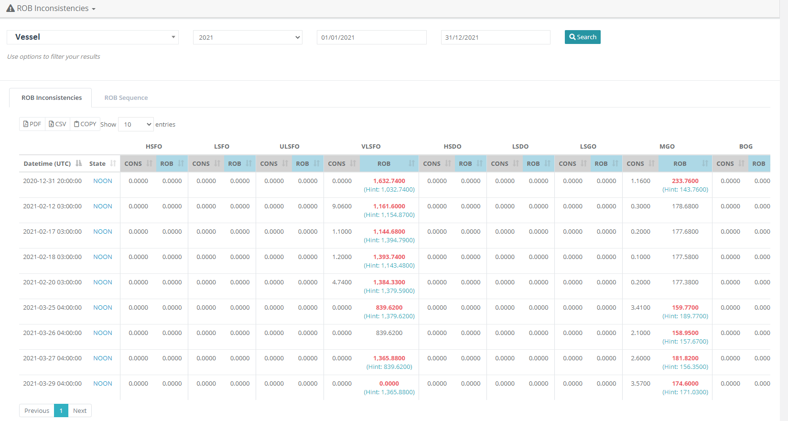Viewport: 788px width, 421px height.
Task: Click the end date field 31/12/2021
Action: tap(496, 37)
